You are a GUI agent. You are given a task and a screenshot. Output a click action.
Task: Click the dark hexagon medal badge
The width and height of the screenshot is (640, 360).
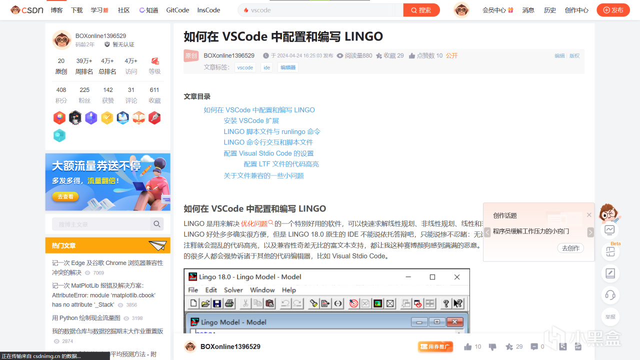coord(75,118)
